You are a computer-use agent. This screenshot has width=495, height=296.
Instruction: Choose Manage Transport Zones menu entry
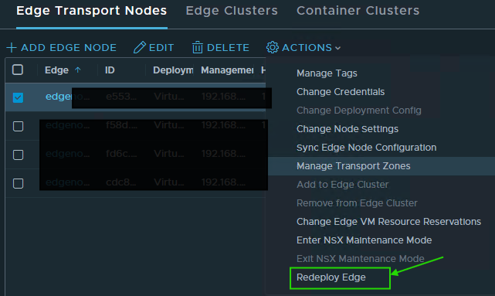click(x=354, y=166)
